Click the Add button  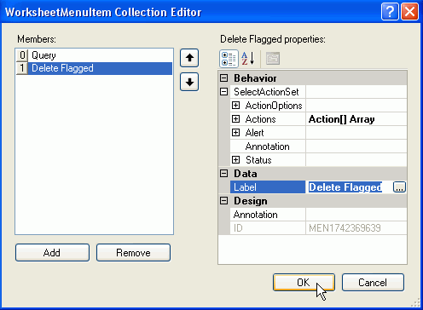52,252
